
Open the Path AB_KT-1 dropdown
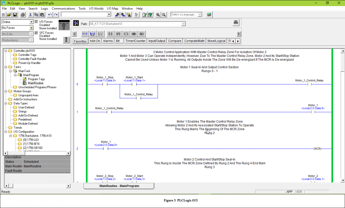(x=183, y=24)
